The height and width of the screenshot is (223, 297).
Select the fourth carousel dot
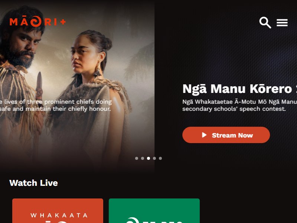coord(154,158)
